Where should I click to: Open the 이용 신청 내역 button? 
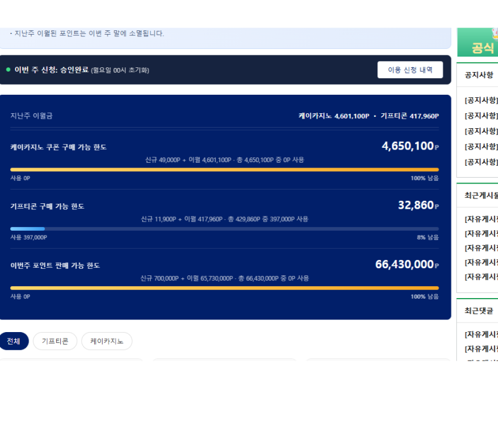pos(410,70)
